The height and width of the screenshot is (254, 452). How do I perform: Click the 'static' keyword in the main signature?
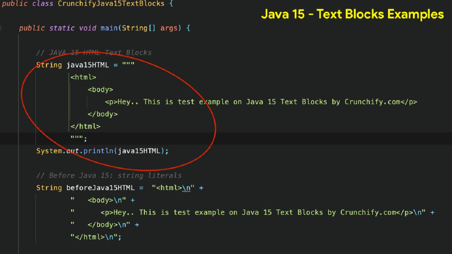(62, 28)
